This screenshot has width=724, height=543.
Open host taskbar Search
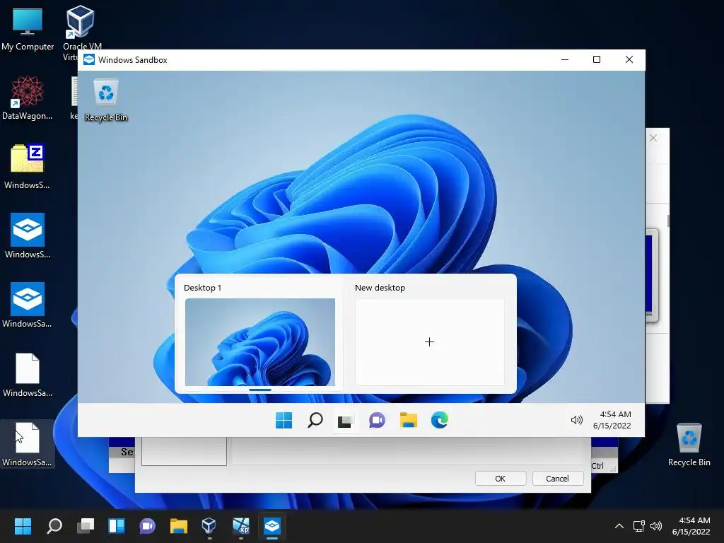[x=54, y=526]
